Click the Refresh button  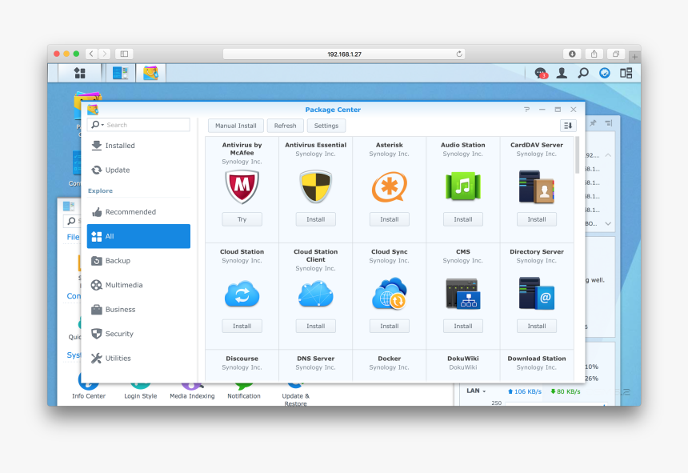[x=286, y=126]
